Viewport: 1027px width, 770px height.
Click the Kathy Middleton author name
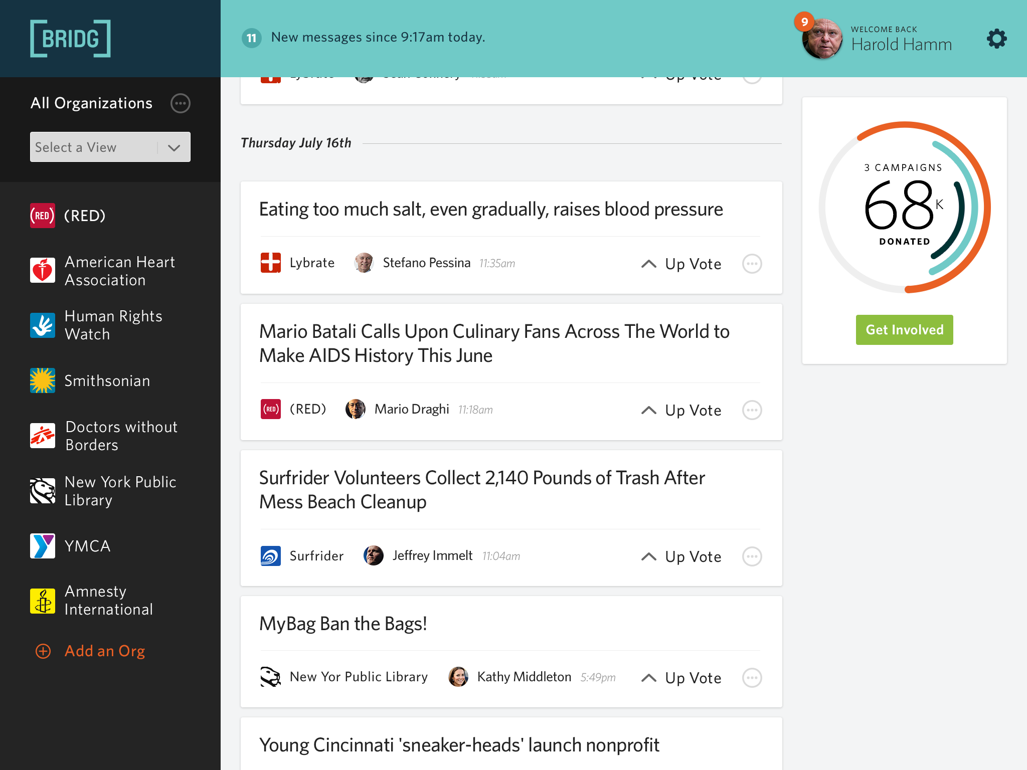[x=524, y=677]
